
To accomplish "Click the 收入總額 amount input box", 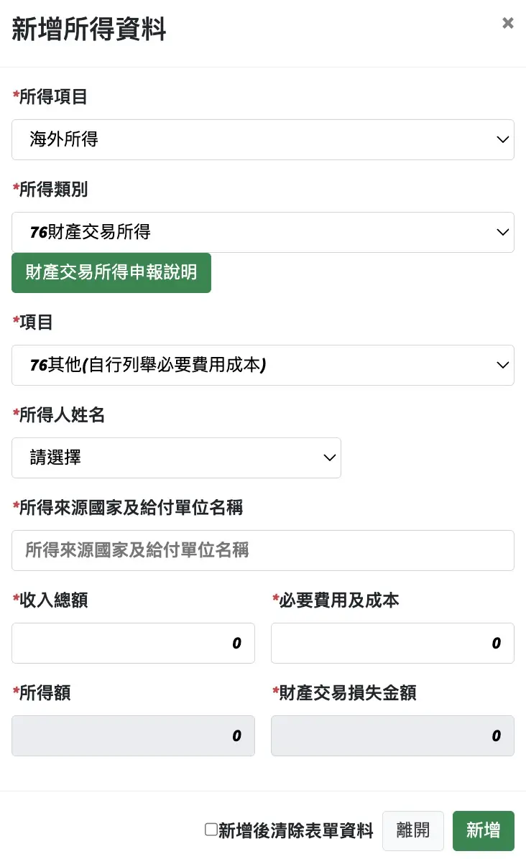I will (x=133, y=643).
